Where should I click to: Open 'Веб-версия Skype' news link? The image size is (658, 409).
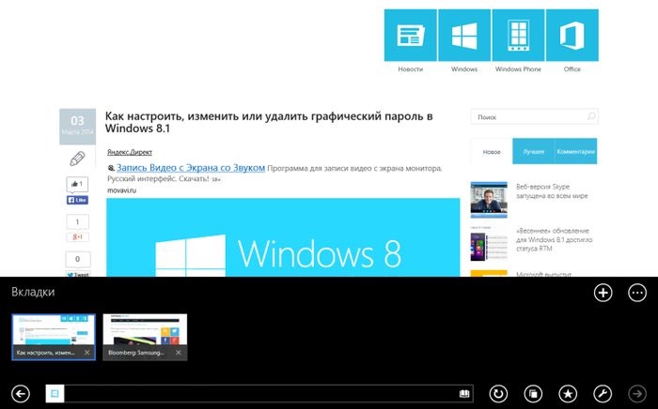point(552,191)
